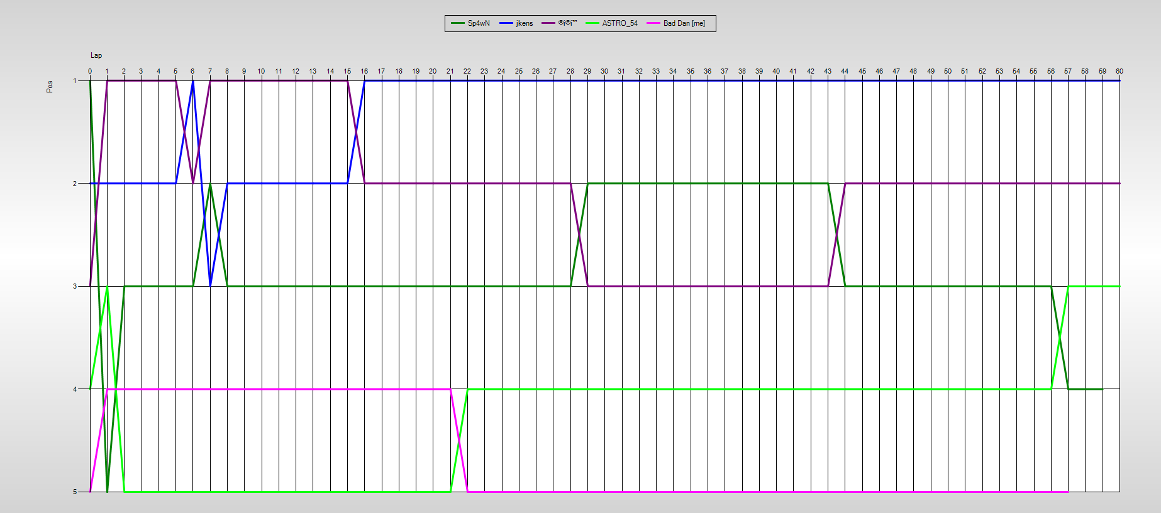Click the dark green Sp4wN legend line
This screenshot has height=513, width=1161.
pos(457,23)
